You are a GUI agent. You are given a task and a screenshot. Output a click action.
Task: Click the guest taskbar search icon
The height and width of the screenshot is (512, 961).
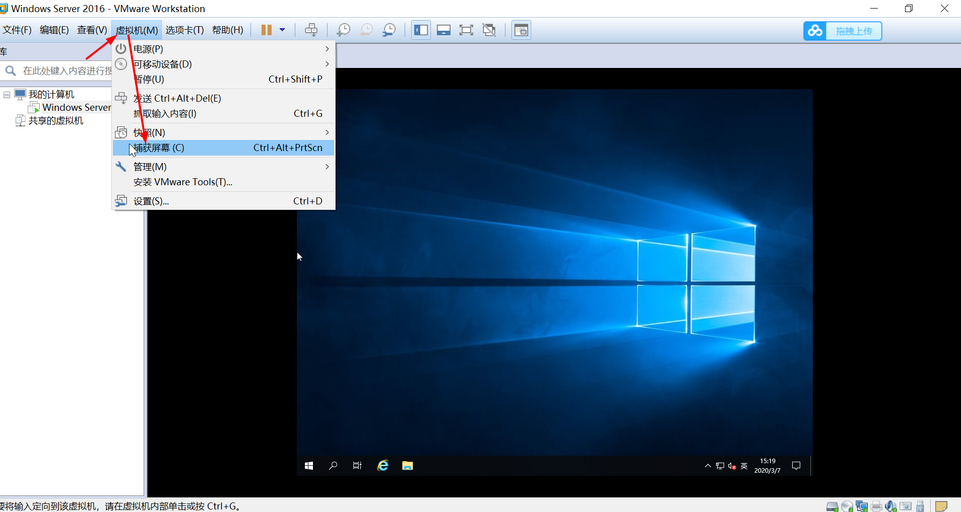click(x=333, y=466)
